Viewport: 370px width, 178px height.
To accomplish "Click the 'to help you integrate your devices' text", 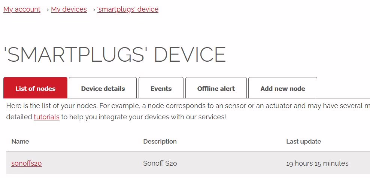I will (x=143, y=117).
